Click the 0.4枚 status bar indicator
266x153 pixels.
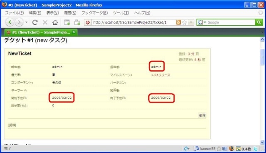(244, 148)
